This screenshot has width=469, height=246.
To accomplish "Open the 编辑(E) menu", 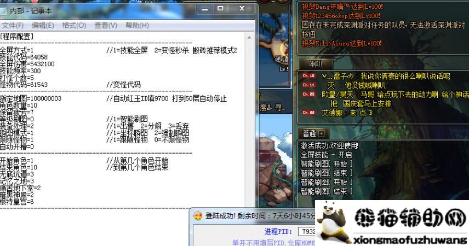I will coord(43,25).
